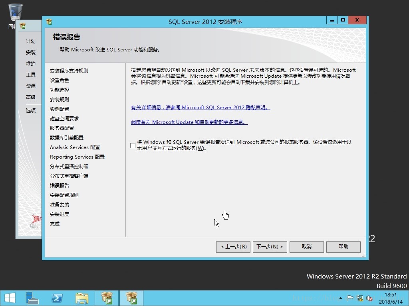
Task: Select 维护 in the Installation Center sidebar
Action: [x=30, y=63]
